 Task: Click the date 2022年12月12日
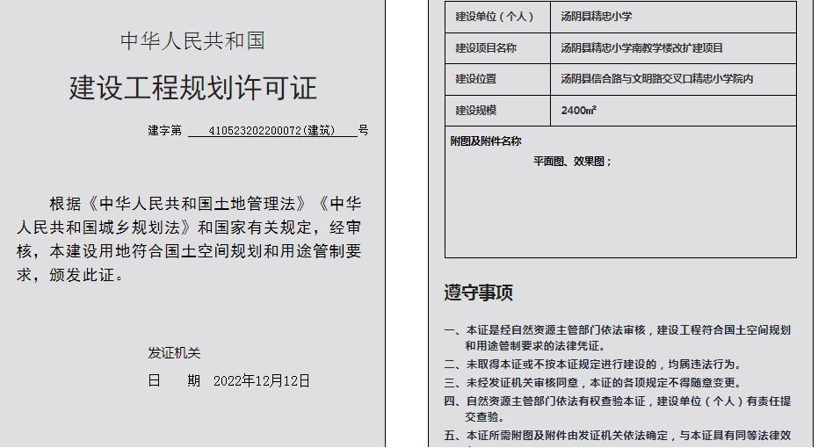click(x=262, y=380)
